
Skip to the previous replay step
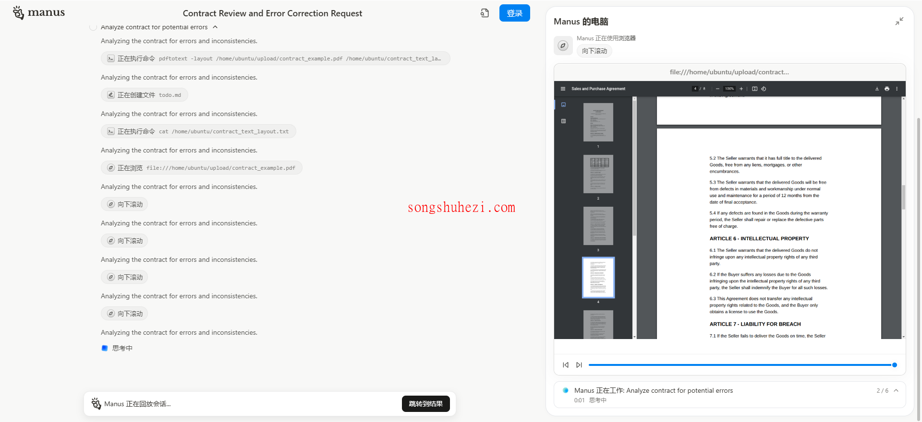click(x=566, y=365)
